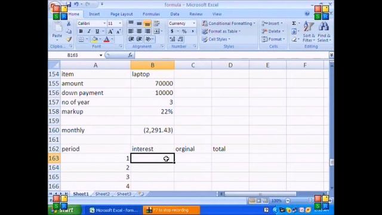382x215 pixels.
Task: Switch to the Insert ribbon tab
Action: click(x=94, y=14)
